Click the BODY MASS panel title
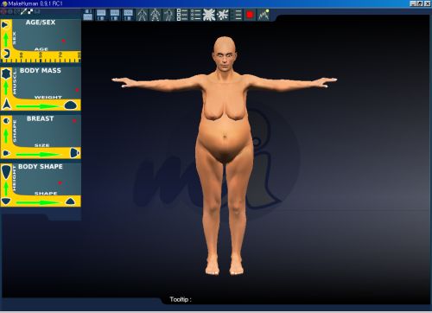The image size is (432, 313). [41, 70]
